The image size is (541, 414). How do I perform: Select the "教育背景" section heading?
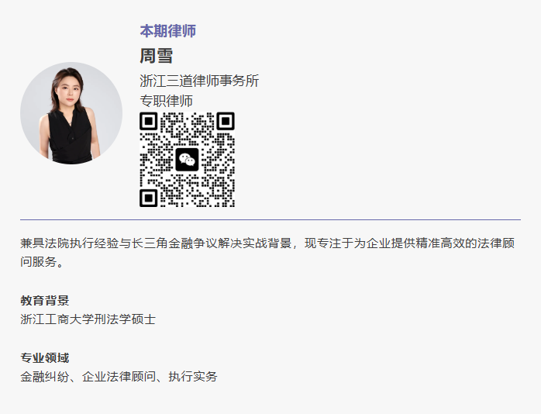pyautogui.click(x=45, y=301)
